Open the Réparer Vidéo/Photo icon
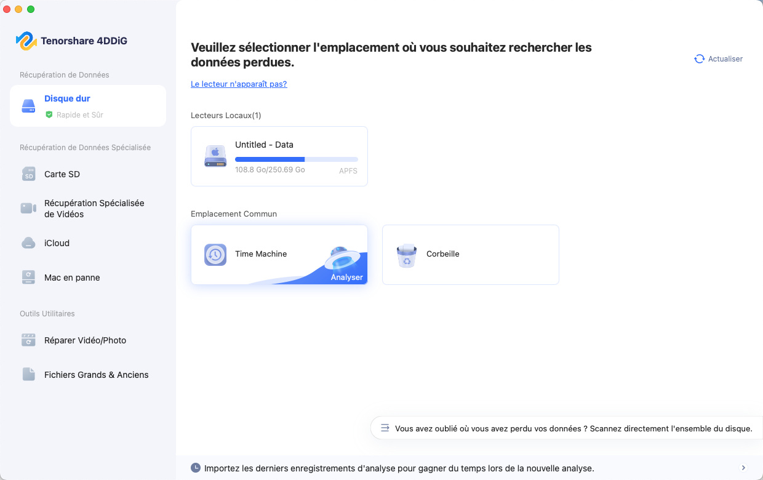Image resolution: width=763 pixels, height=480 pixels. tap(29, 340)
